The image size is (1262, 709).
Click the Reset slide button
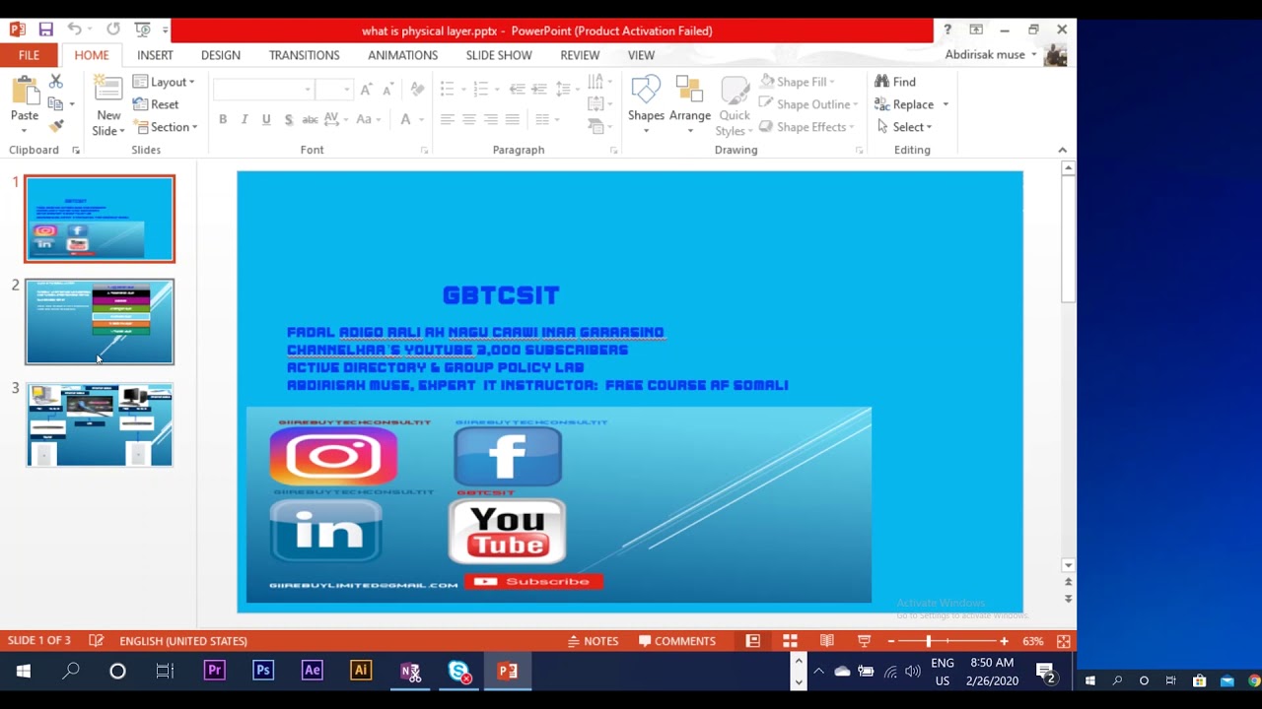(x=156, y=104)
